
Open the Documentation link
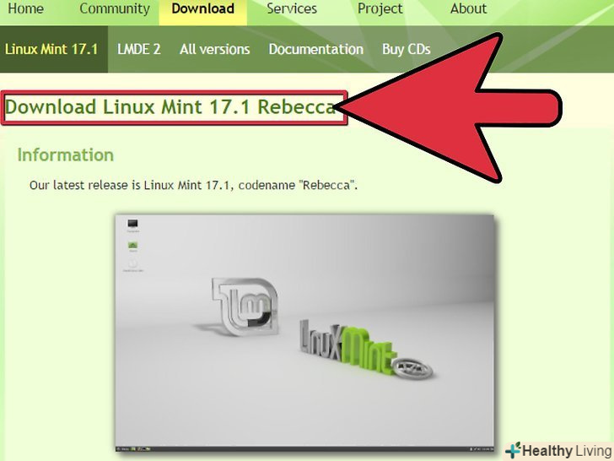pos(316,49)
